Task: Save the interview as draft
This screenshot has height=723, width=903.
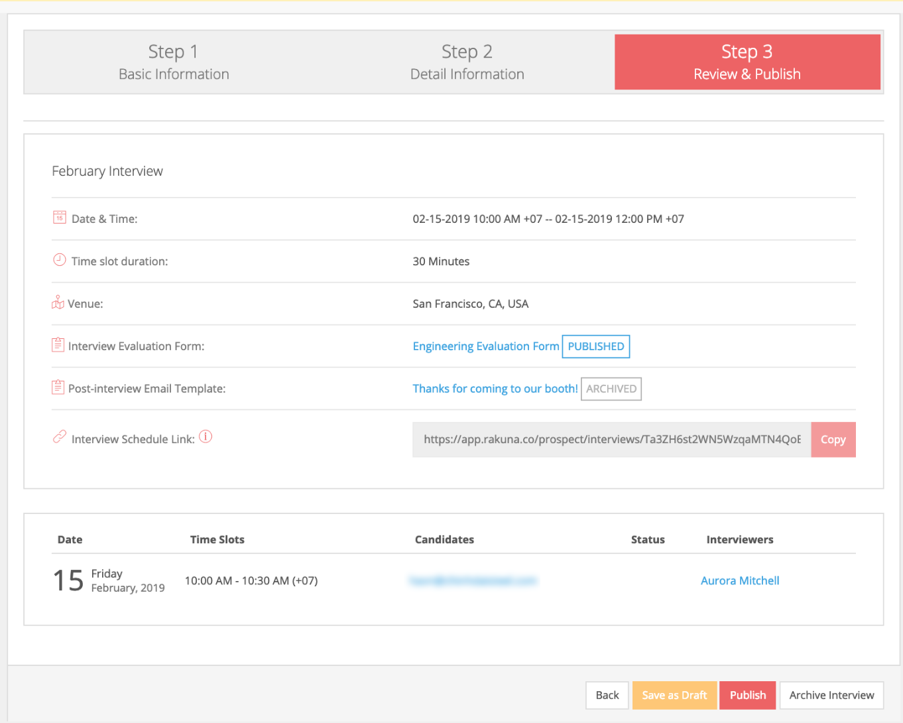Action: click(674, 695)
